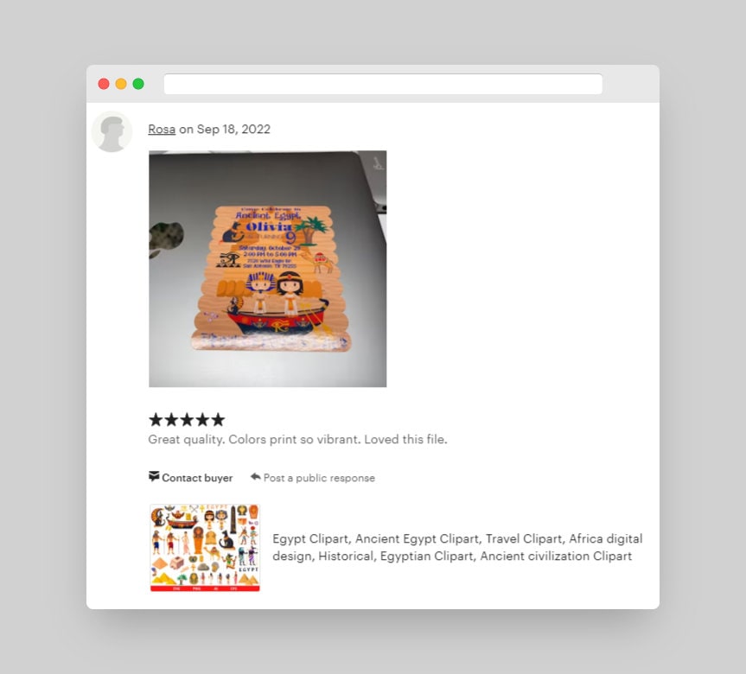
Task: Open Rosa's profile link
Action: [162, 130]
